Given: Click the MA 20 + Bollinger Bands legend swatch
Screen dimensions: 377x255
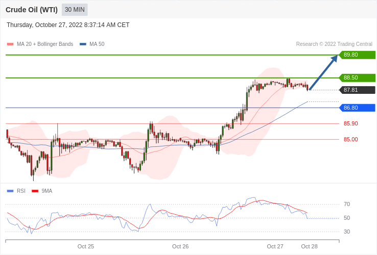Looking at the screenshot, I should (x=10, y=44).
